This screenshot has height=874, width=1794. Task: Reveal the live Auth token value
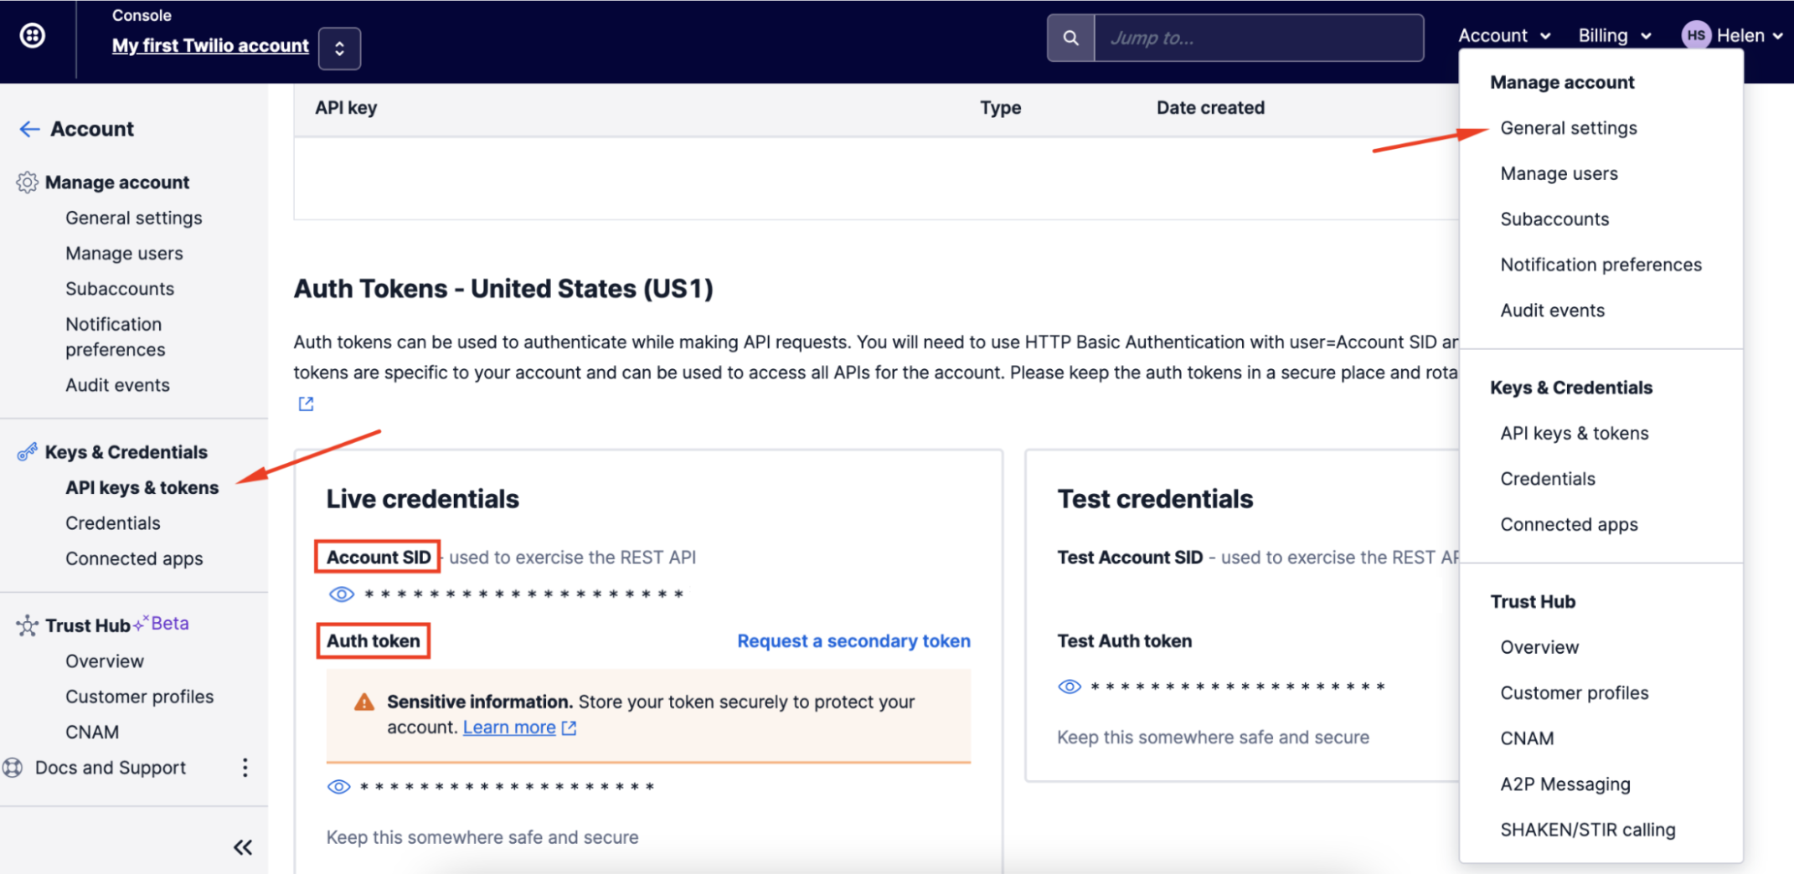click(338, 787)
